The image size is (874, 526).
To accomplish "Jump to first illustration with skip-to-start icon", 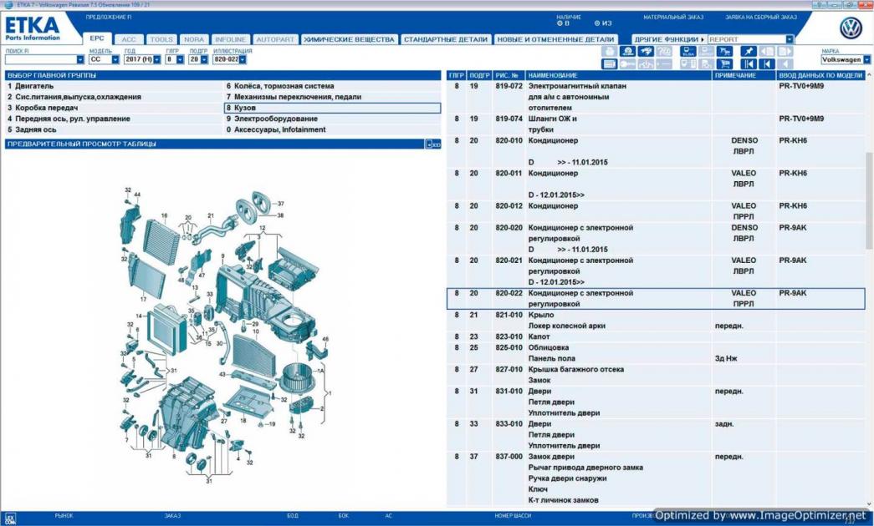I will [x=749, y=64].
